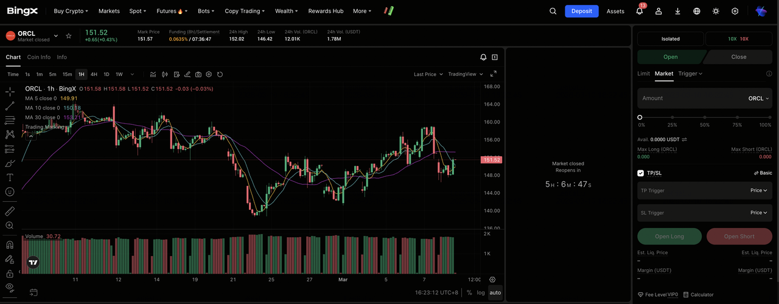Select the text annotation tool
The width and height of the screenshot is (779, 304).
(10, 178)
